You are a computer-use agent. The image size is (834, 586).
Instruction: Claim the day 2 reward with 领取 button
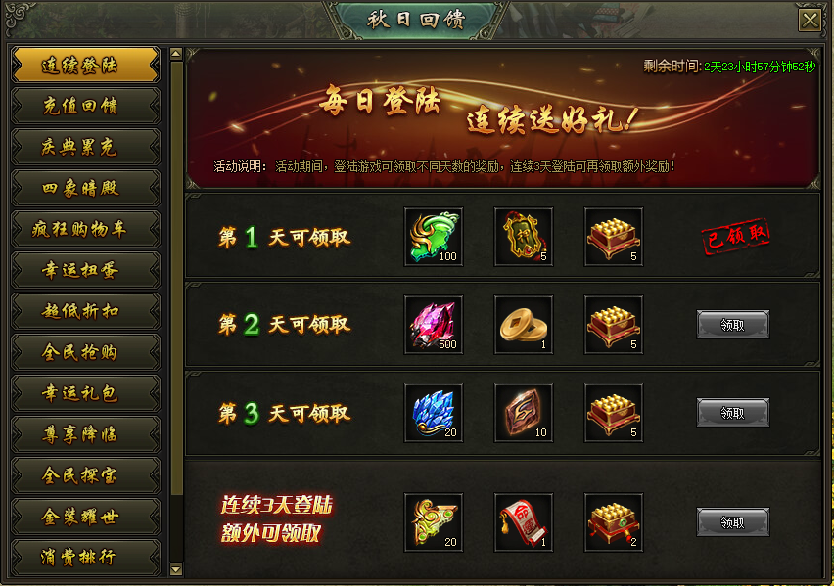click(x=733, y=325)
